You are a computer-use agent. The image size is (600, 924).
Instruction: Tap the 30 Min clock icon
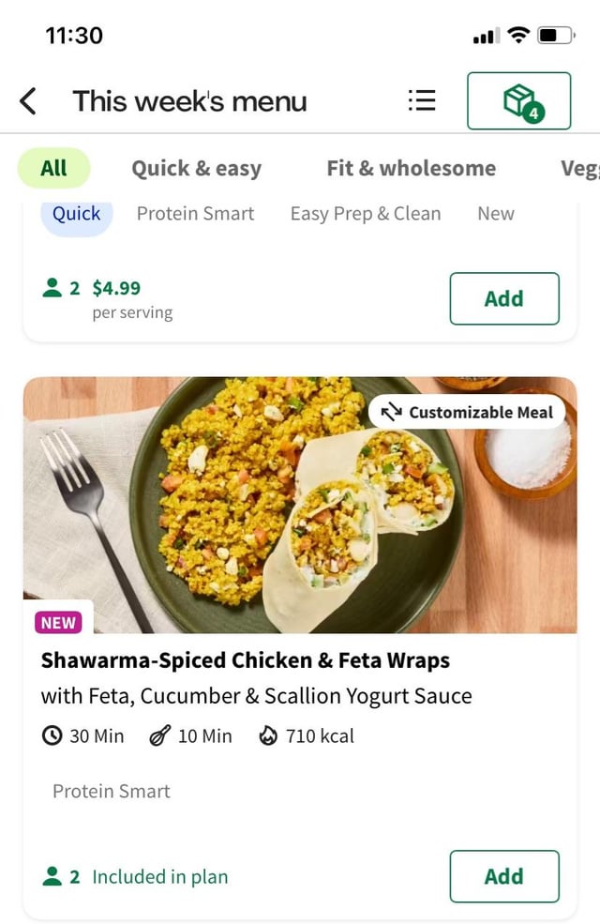click(52, 736)
